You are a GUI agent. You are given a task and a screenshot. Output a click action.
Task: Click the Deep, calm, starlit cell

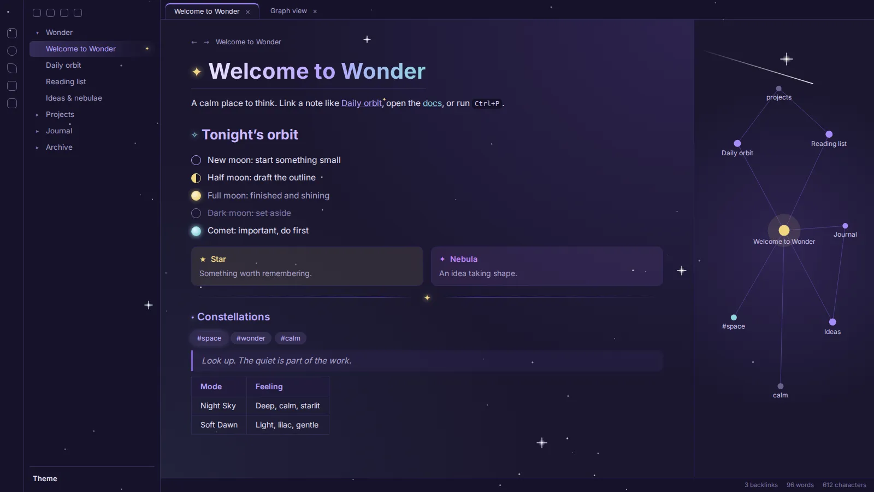pos(288,406)
